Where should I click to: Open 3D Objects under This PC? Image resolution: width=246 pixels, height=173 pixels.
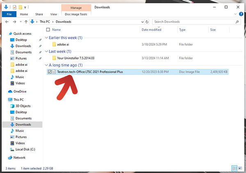[23, 106]
